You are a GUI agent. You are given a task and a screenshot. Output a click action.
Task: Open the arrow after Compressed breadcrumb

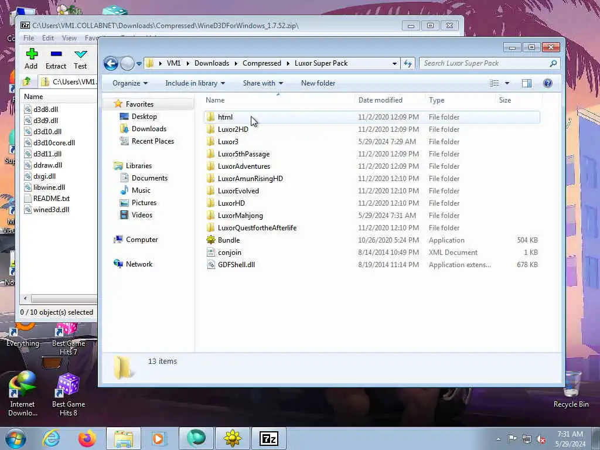(x=288, y=63)
